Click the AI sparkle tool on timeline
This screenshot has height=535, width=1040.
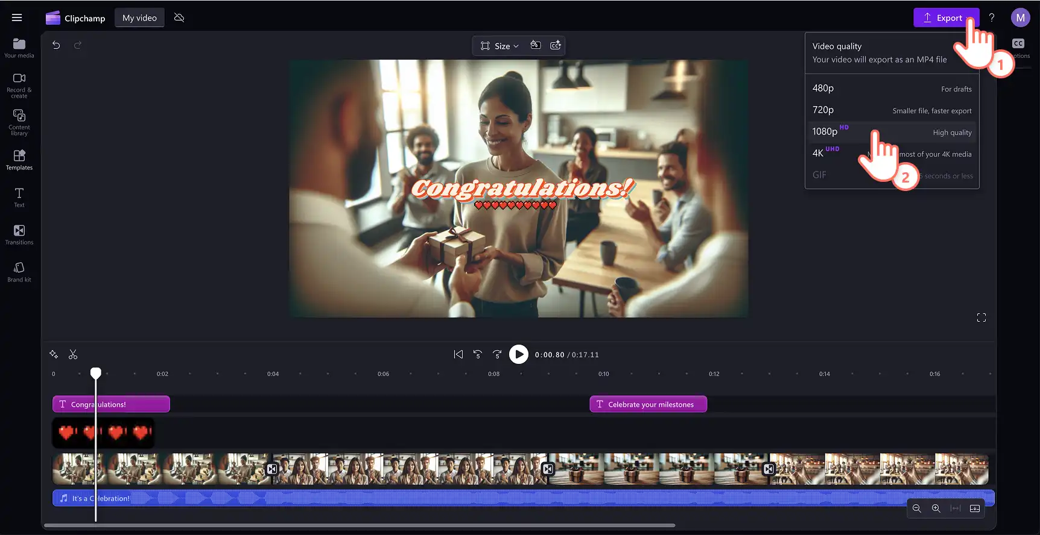coord(54,354)
